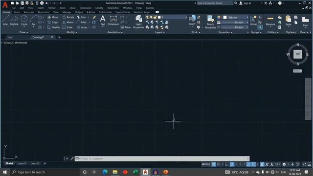Expand the Utilities panel
This screenshot has height=176, width=313.
(273, 32)
